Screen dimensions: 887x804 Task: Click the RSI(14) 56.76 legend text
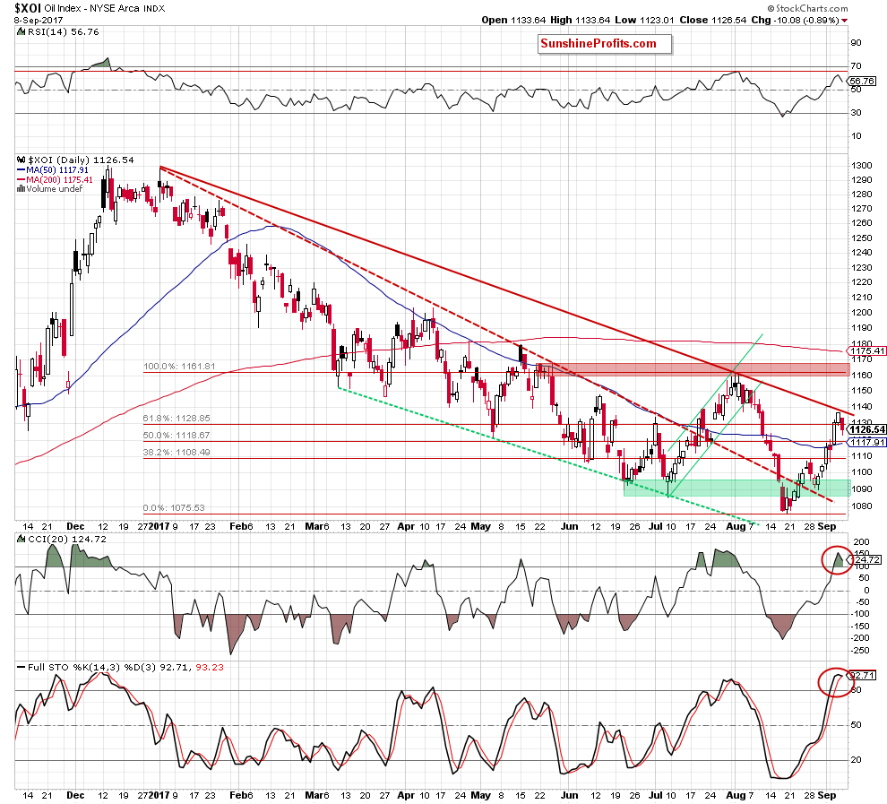point(64,32)
